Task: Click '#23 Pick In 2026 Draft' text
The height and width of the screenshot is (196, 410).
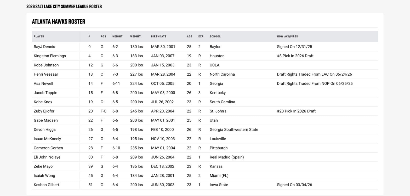Action: tap(296, 111)
